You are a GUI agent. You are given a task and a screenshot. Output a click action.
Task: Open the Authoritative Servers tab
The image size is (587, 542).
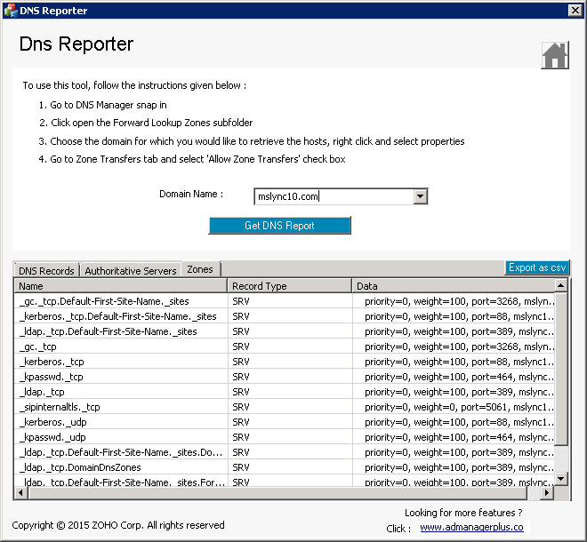tap(131, 270)
